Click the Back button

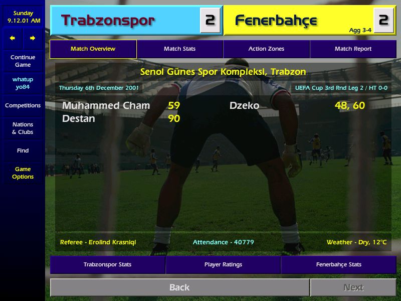[x=179, y=287]
